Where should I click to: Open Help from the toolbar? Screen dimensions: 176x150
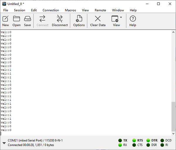[133, 21]
